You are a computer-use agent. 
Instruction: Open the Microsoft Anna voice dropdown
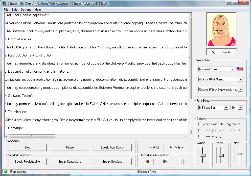pyautogui.click(x=232, y=69)
